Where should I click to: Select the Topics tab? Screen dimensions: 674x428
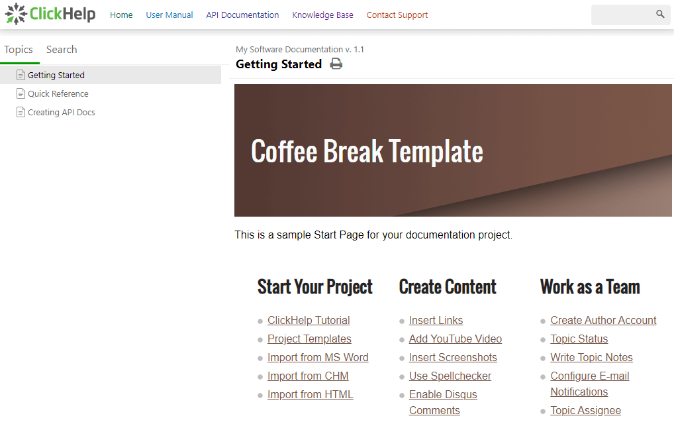[19, 49]
